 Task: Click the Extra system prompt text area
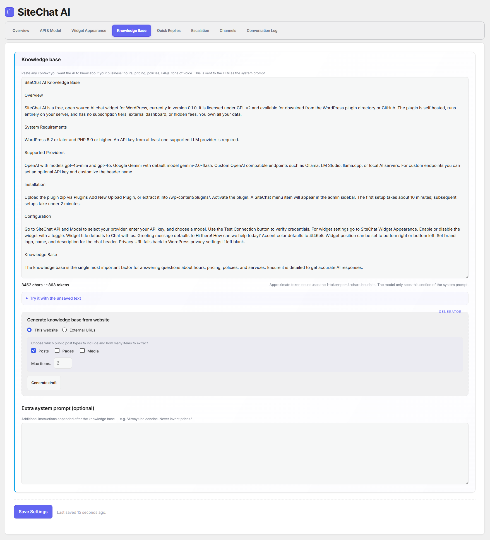coord(245,453)
